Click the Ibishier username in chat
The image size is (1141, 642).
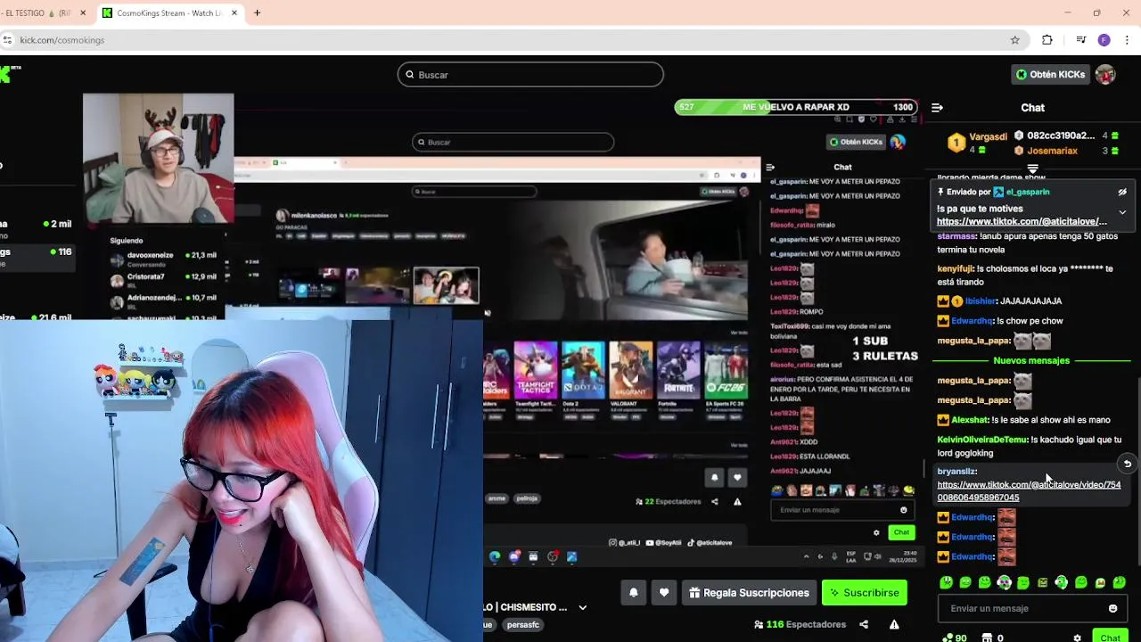(981, 301)
